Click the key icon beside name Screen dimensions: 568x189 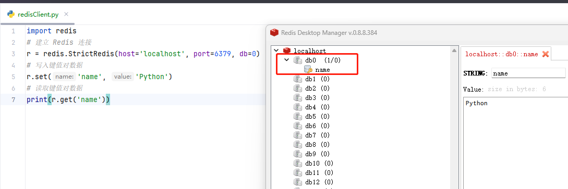click(x=308, y=70)
